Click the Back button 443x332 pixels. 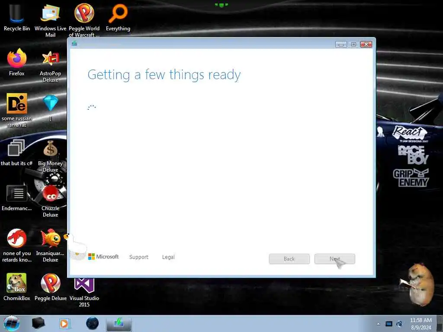pyautogui.click(x=289, y=259)
